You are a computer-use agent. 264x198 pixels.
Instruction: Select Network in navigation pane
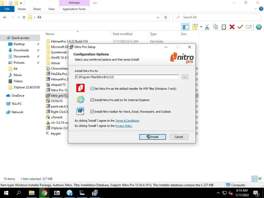[x=17, y=112]
